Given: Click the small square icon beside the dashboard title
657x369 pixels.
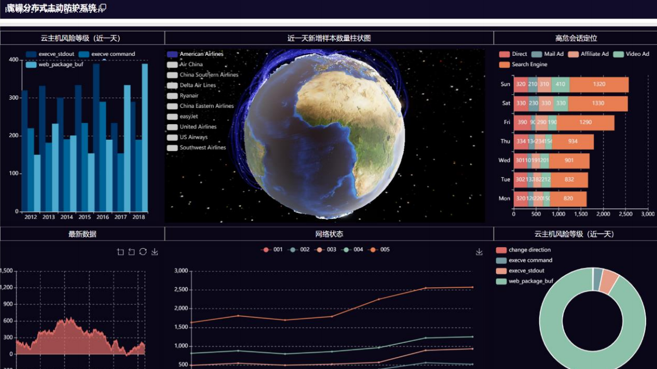Looking at the screenshot, I should [103, 7].
